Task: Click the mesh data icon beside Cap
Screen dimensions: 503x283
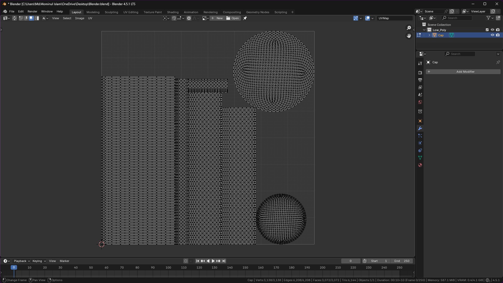Action: (451, 35)
